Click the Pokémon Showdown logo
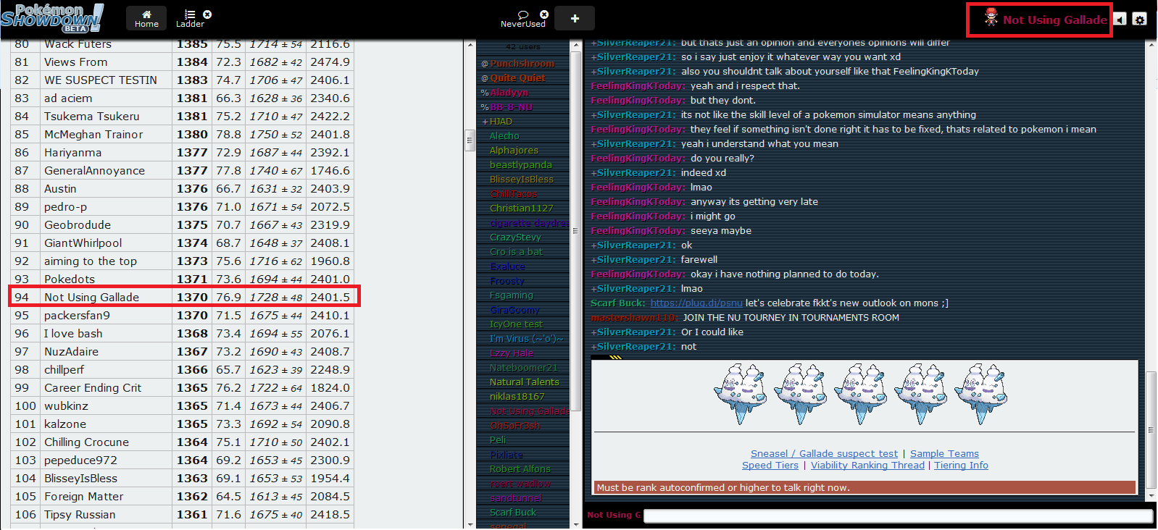Image resolution: width=1158 pixels, height=530 pixels. 52,18
